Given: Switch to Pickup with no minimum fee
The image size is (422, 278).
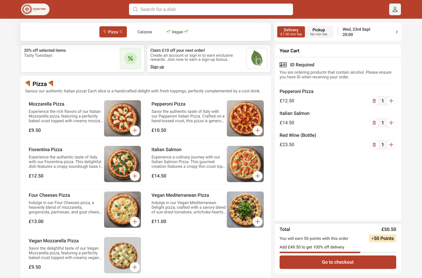Looking at the screenshot, I should point(319,32).
